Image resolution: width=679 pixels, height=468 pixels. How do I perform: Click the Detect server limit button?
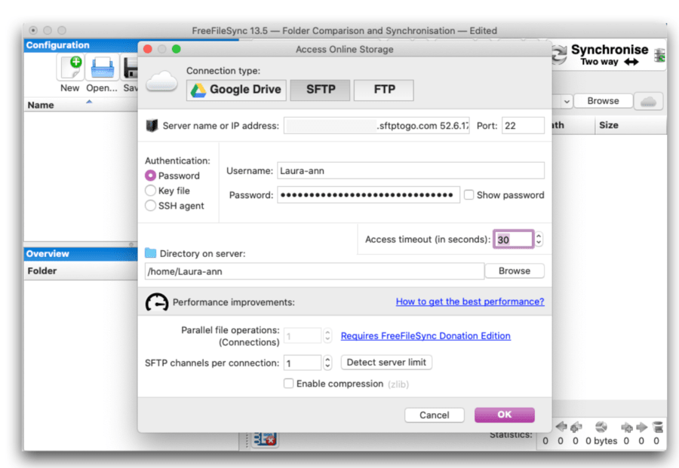click(x=386, y=362)
